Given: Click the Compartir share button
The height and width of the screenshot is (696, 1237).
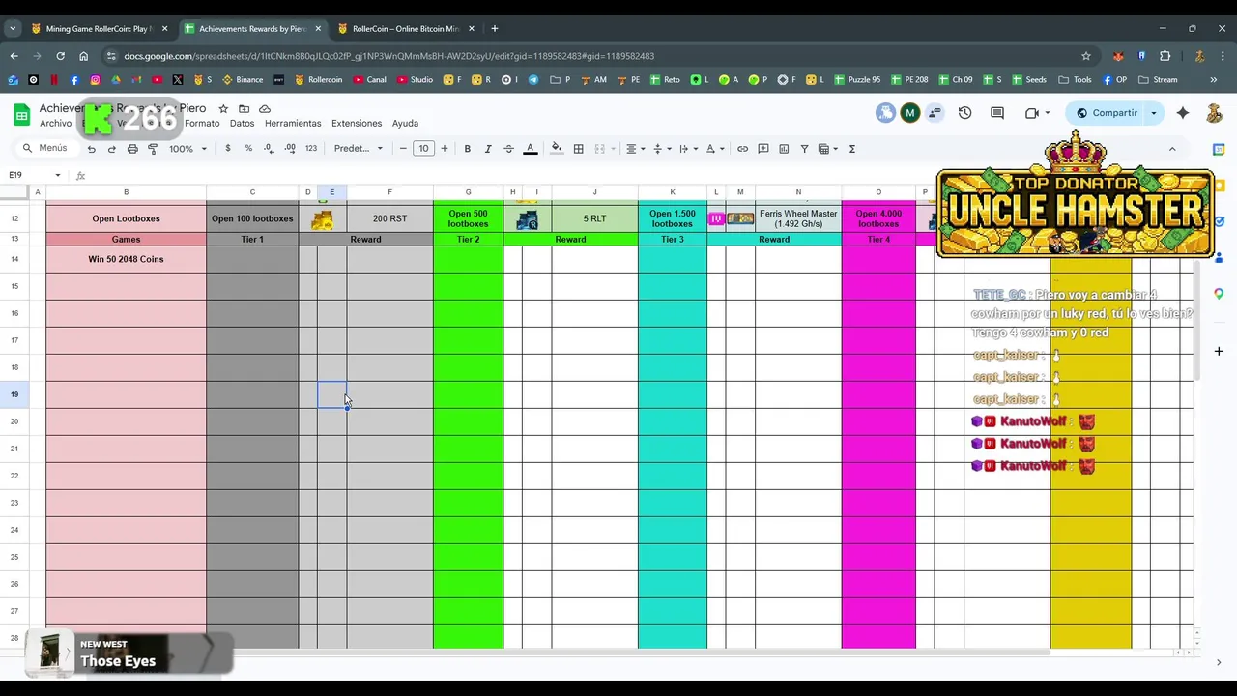Looking at the screenshot, I should point(1108,113).
